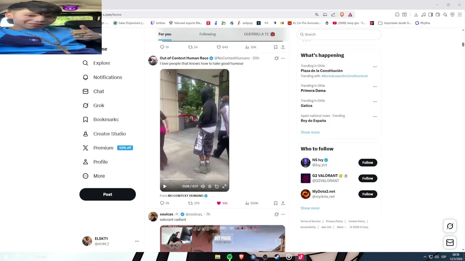The width and height of the screenshot is (465, 261).
Task: Open the floating Grok button
Action: coord(450,226)
